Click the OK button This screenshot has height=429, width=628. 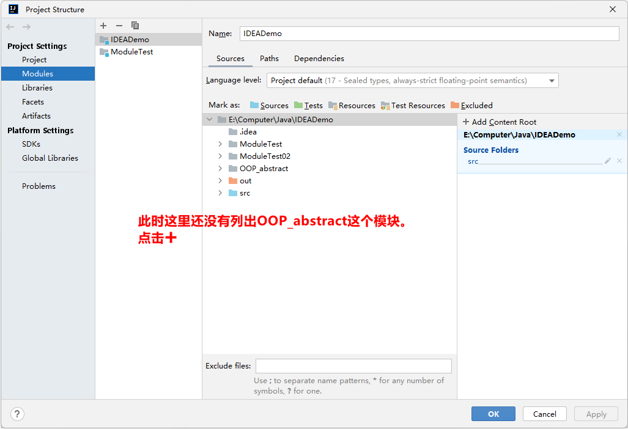(x=493, y=414)
